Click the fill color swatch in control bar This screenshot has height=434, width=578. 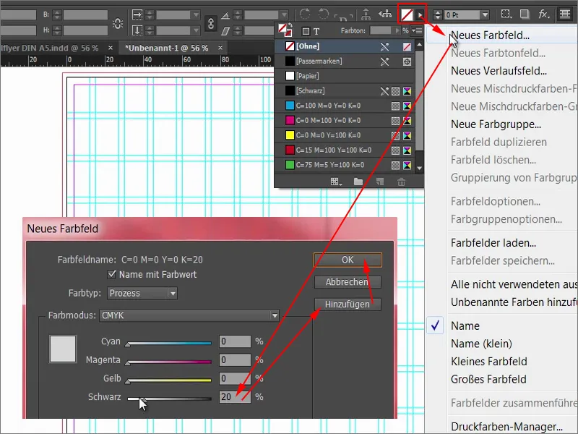click(407, 15)
